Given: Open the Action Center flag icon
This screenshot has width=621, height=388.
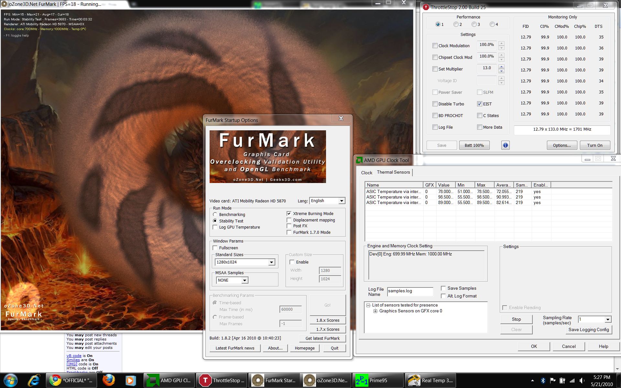Looking at the screenshot, I should click(553, 381).
